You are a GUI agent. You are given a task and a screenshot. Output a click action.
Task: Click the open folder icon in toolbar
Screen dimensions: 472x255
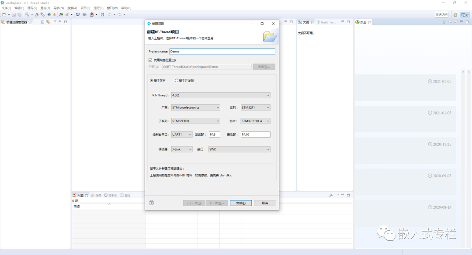coord(61,14)
